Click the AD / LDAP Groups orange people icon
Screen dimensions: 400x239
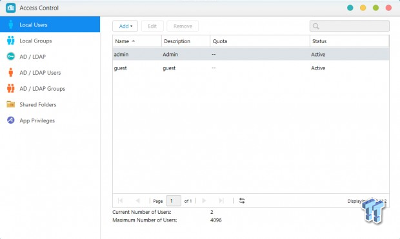tap(11, 88)
